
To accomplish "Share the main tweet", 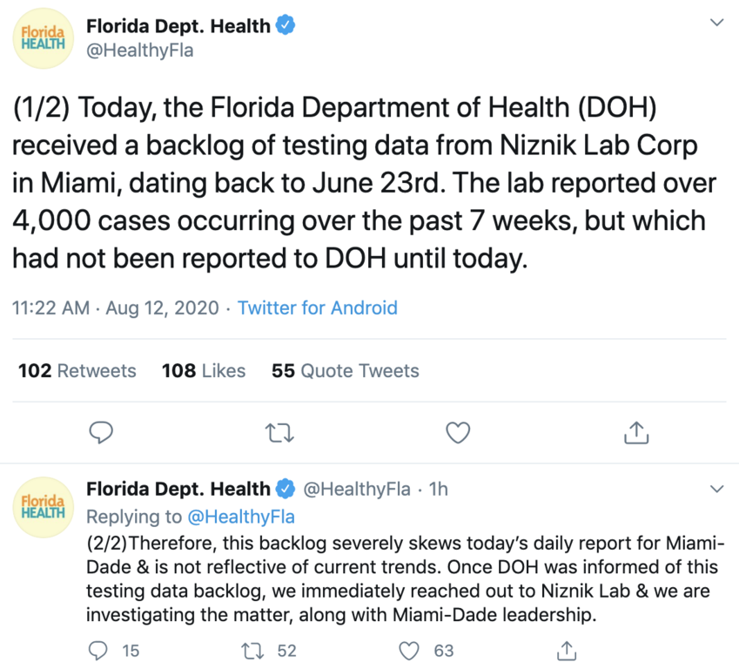I will pyautogui.click(x=636, y=432).
